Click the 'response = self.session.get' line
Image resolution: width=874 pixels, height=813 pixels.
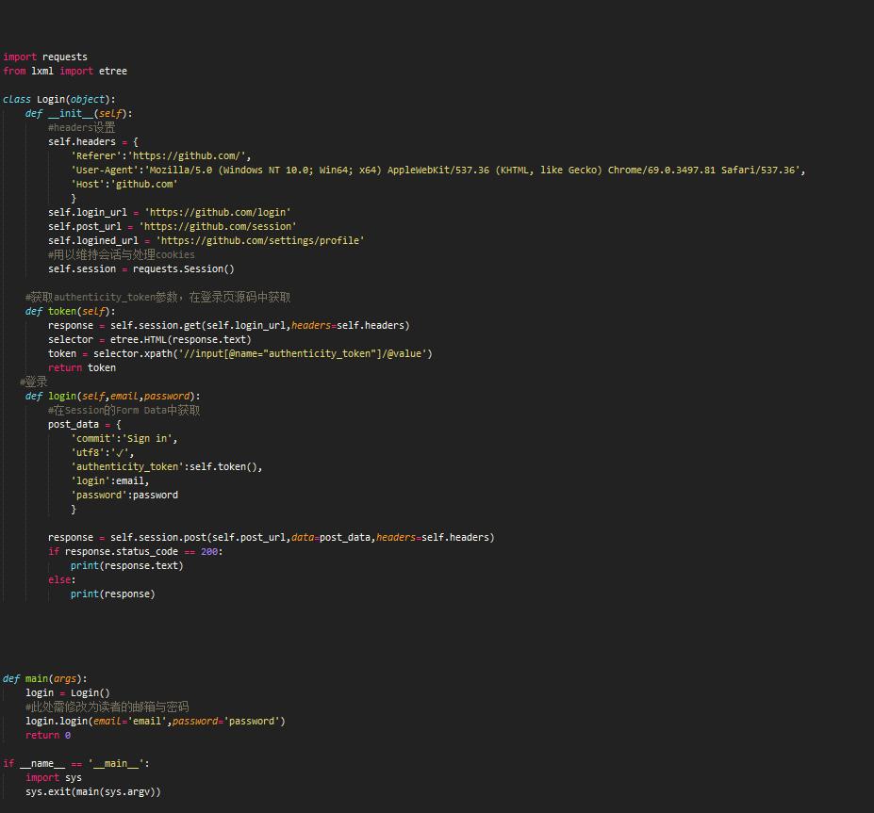[x=228, y=325]
